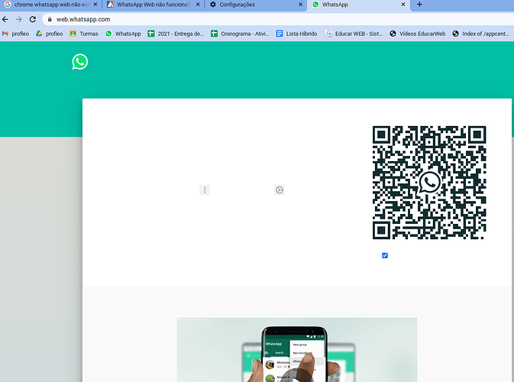Uncheck the keep me signed in checkbox

click(x=385, y=255)
